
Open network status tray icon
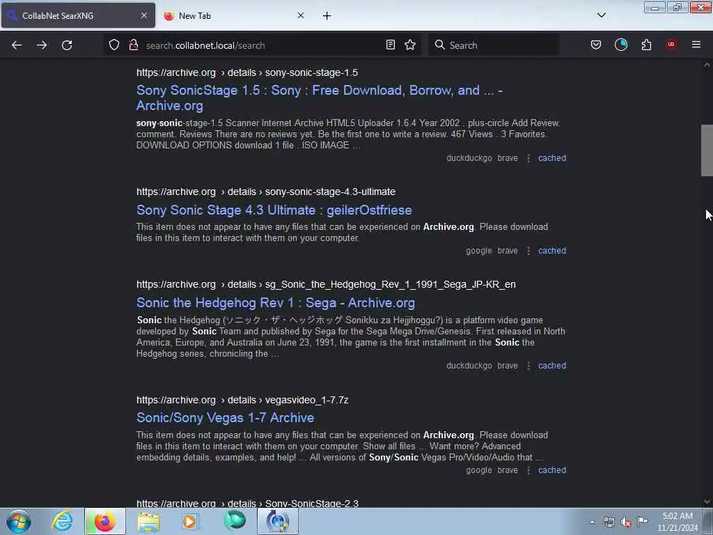[x=609, y=522]
